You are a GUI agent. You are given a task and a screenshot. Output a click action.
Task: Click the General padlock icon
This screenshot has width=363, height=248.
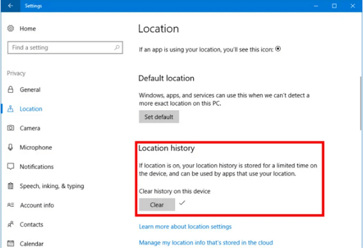10,89
